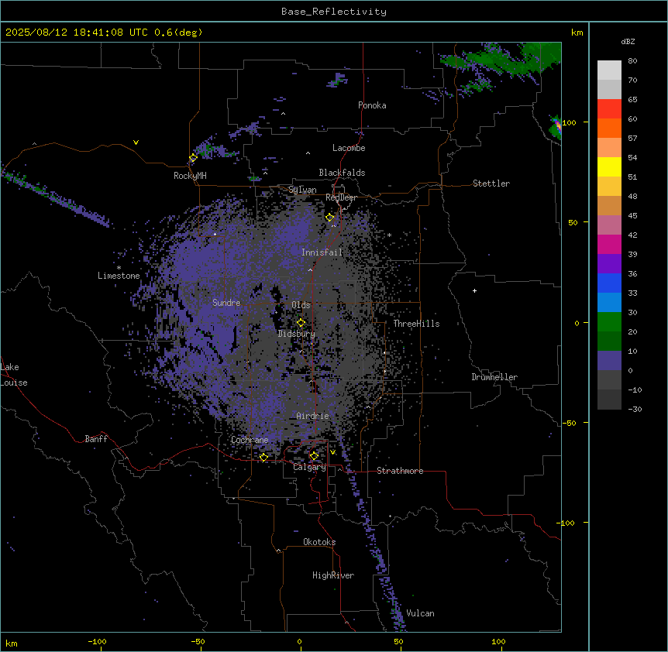The width and height of the screenshot is (668, 652).
Task: Click the yellow station marker below RedDeer
Action: pos(330,218)
